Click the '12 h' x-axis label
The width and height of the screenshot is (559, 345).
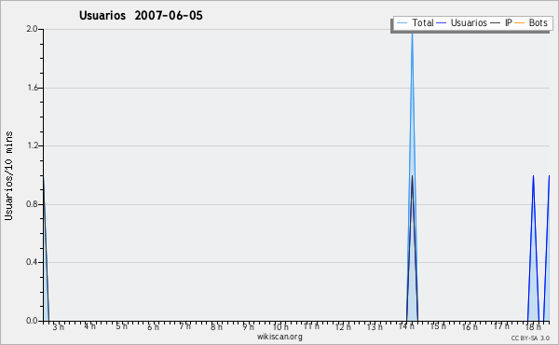coord(343,326)
